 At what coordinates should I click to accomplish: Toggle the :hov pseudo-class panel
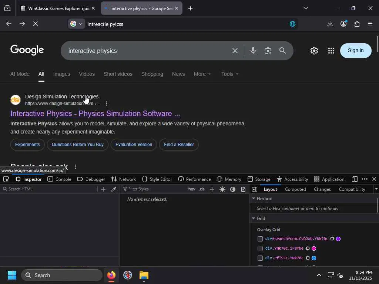pos(191,189)
